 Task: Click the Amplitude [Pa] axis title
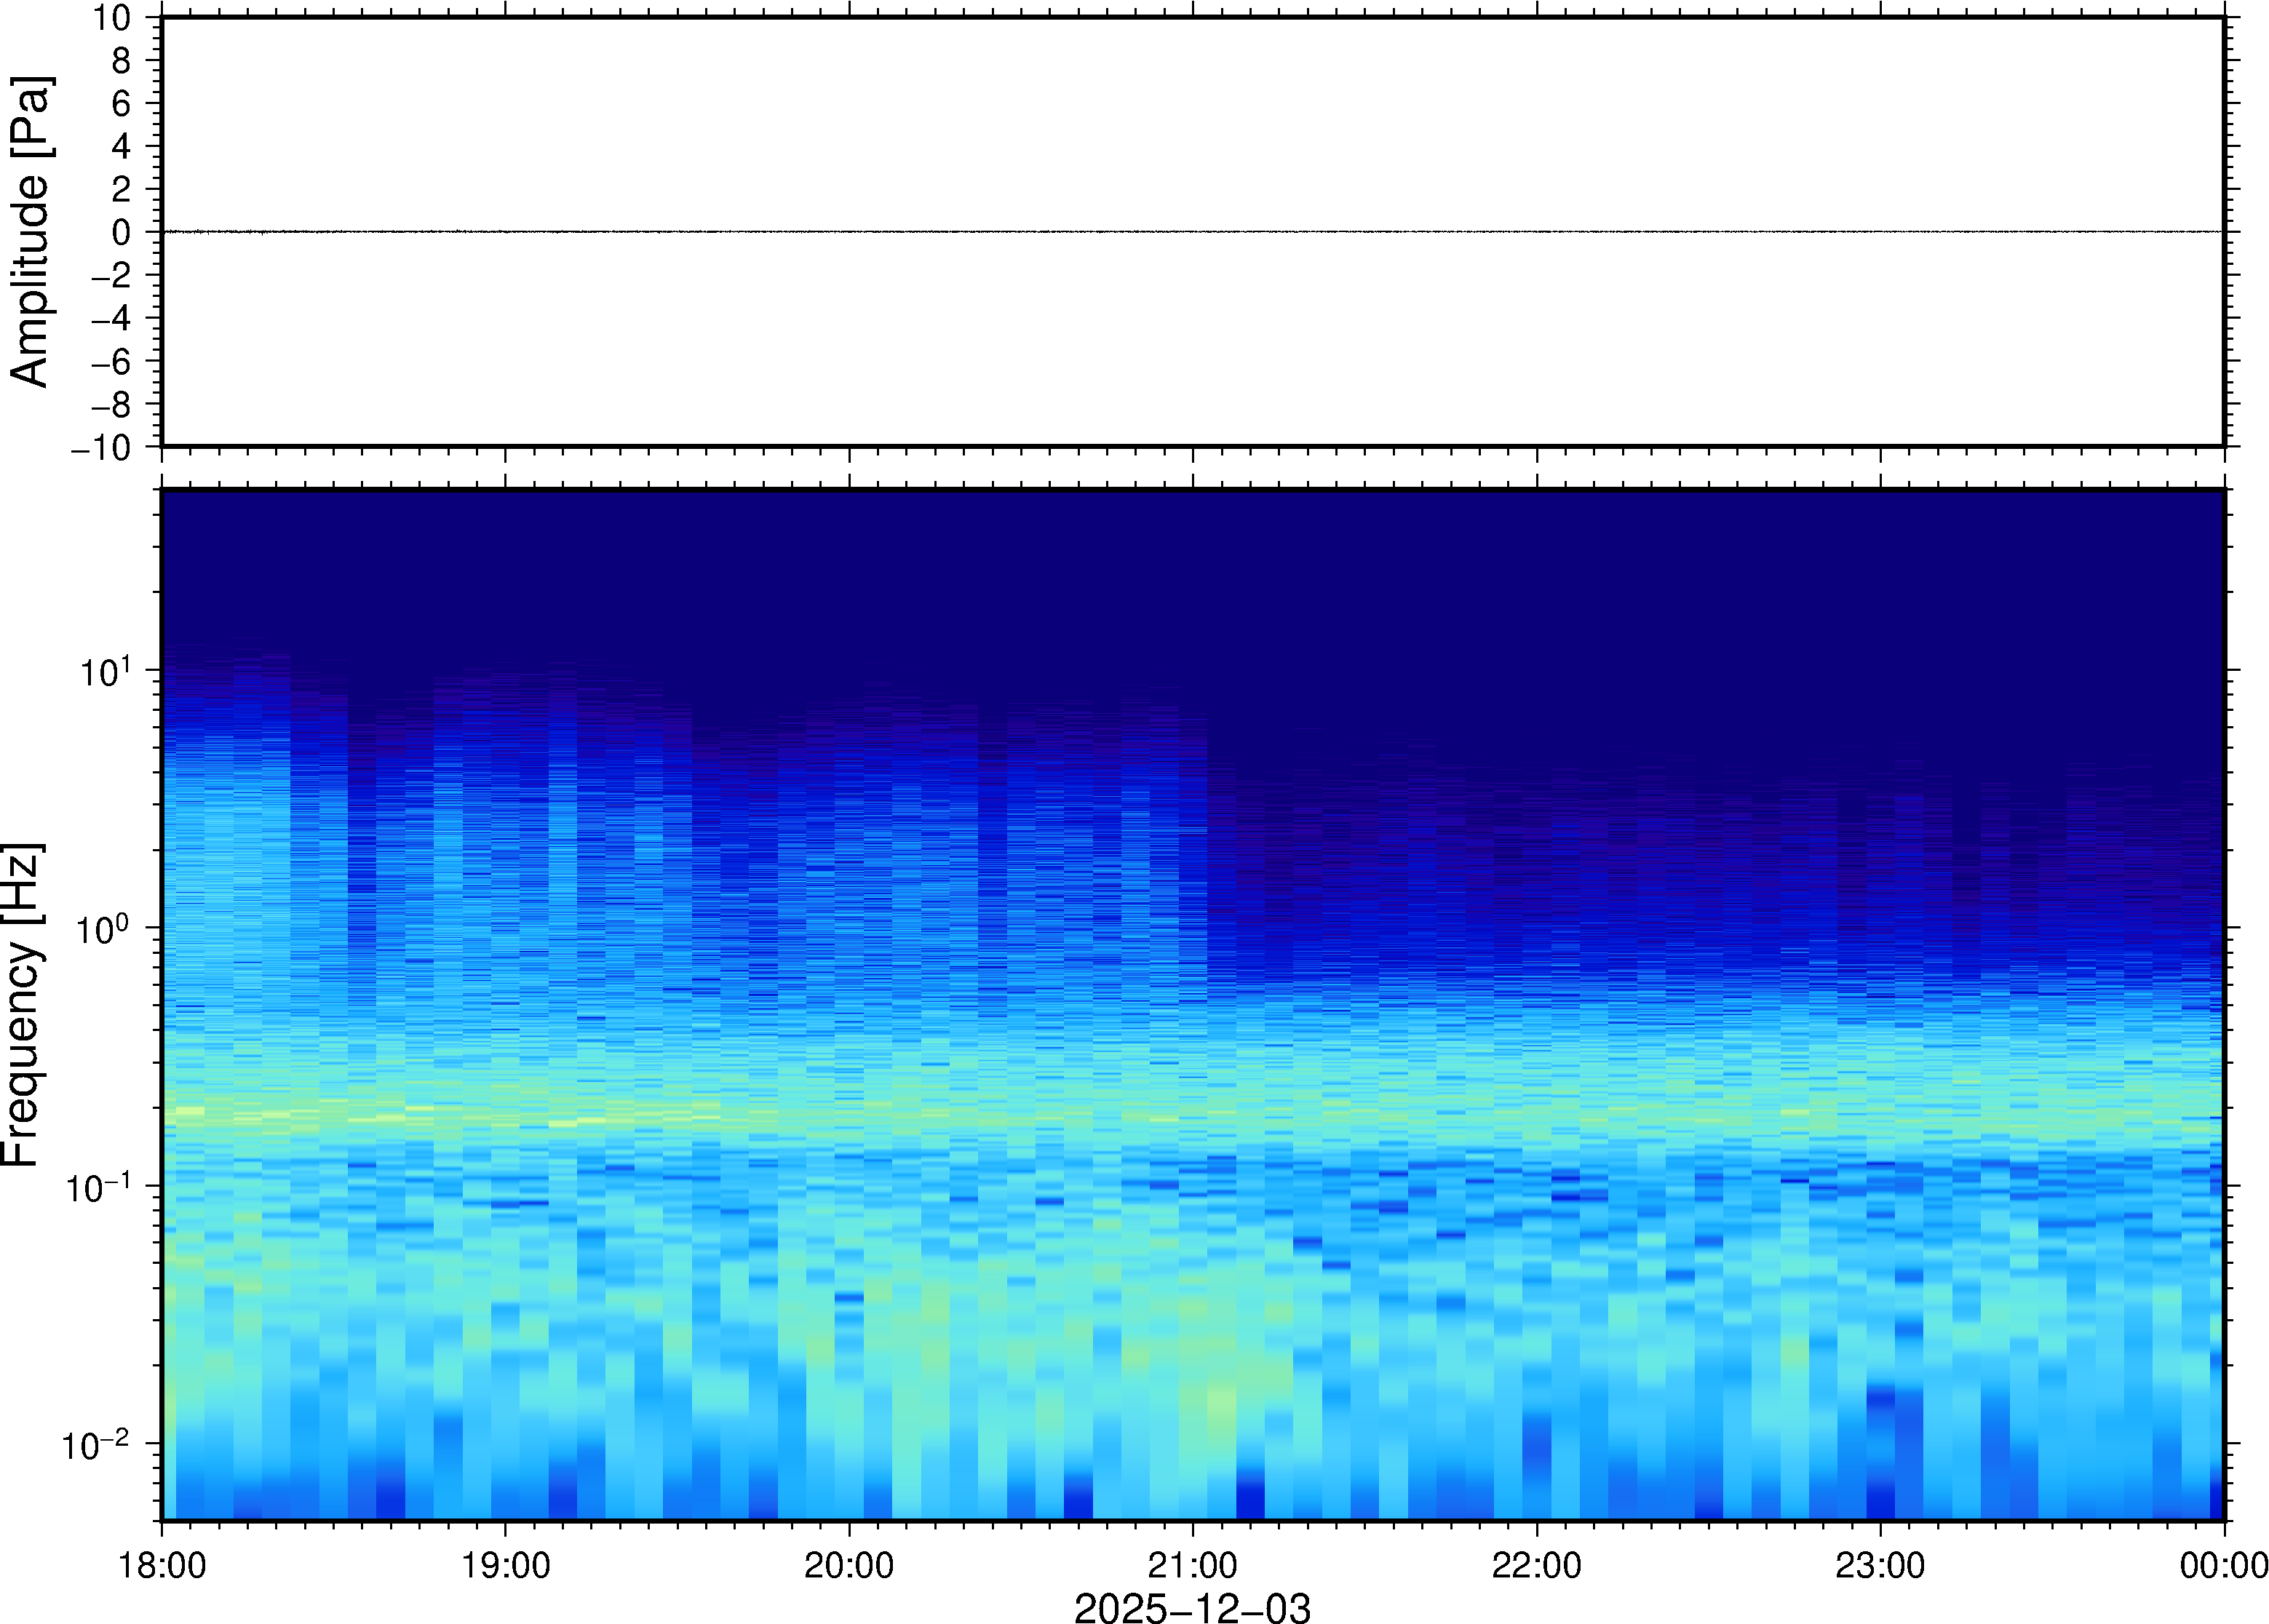coord(30,232)
